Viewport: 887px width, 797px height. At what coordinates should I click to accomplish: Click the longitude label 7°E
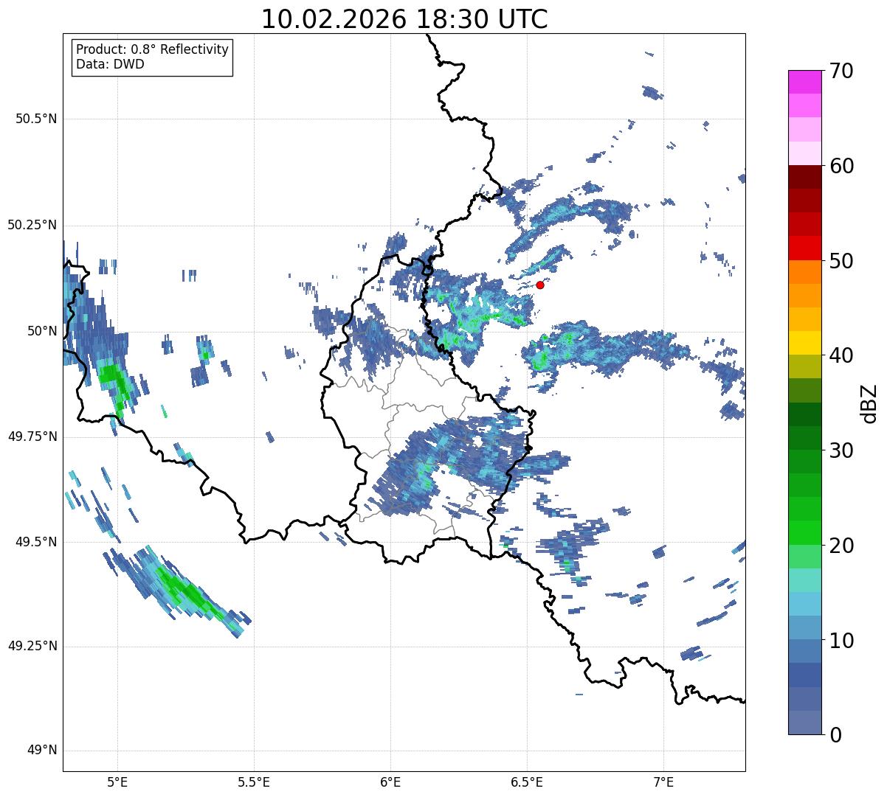pos(663,782)
